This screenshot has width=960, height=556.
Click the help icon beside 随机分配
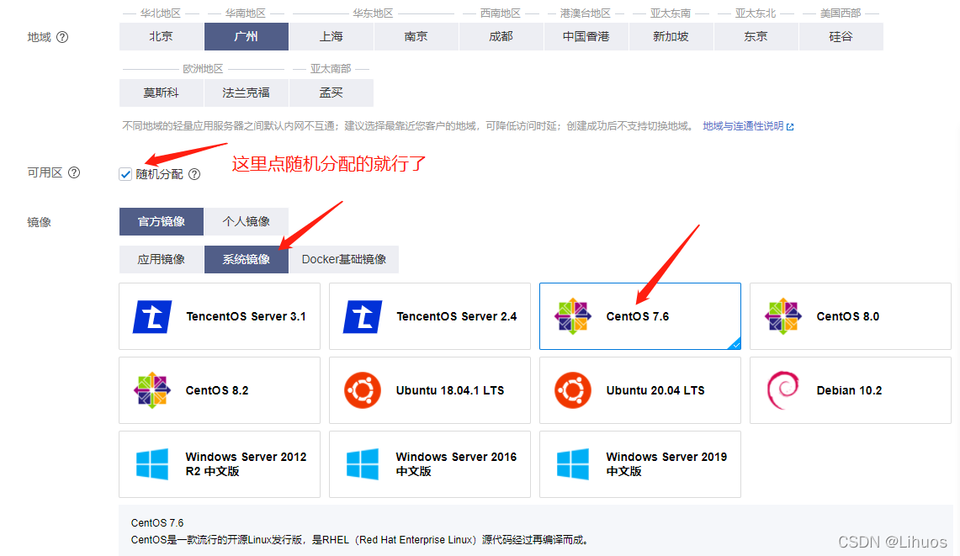tap(194, 174)
